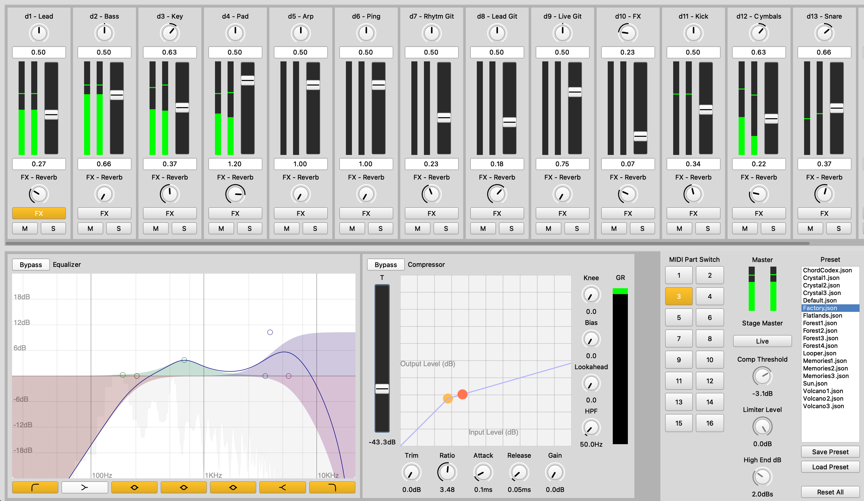864x501 pixels.
Task: Click the d5 - Arp volume value field 1.00
Action: click(x=301, y=164)
